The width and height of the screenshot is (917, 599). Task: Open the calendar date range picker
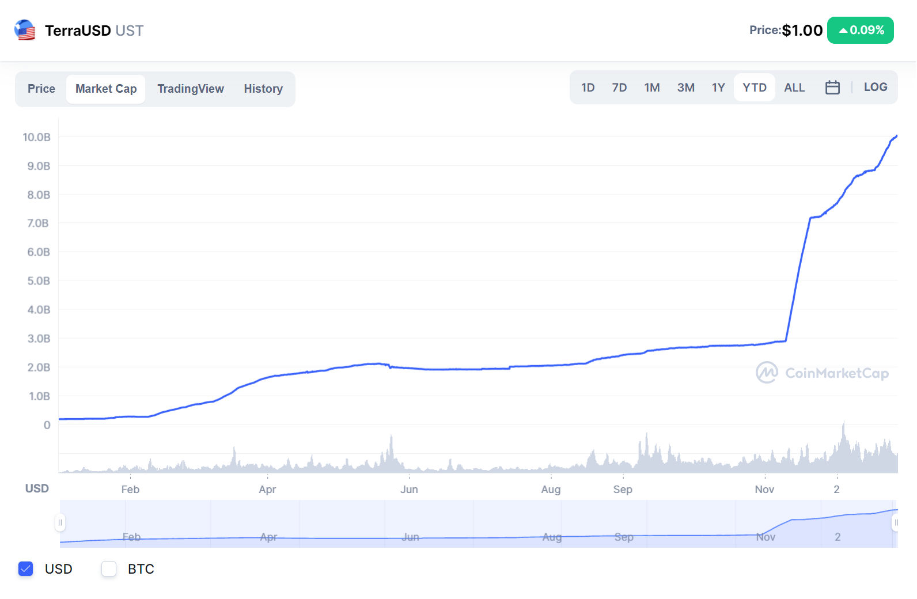point(832,88)
